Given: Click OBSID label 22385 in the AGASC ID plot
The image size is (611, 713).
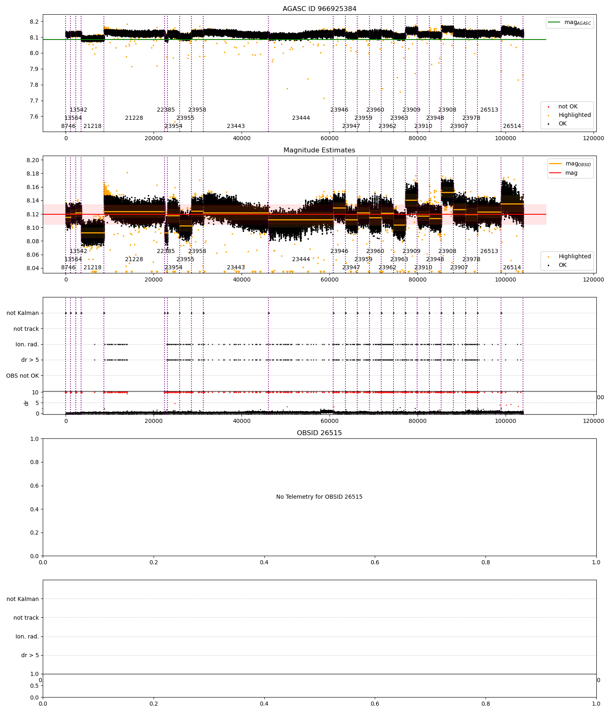Looking at the screenshot, I should point(166,110).
